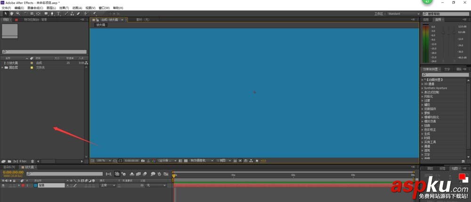This screenshot has width=471, height=202.
Task: Toggle visibility eye of 背景 layer
Action: [3, 186]
